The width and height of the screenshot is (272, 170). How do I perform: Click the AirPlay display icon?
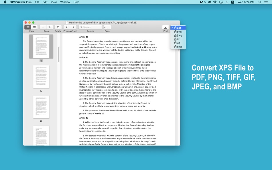pyautogui.click(x=221, y=2)
